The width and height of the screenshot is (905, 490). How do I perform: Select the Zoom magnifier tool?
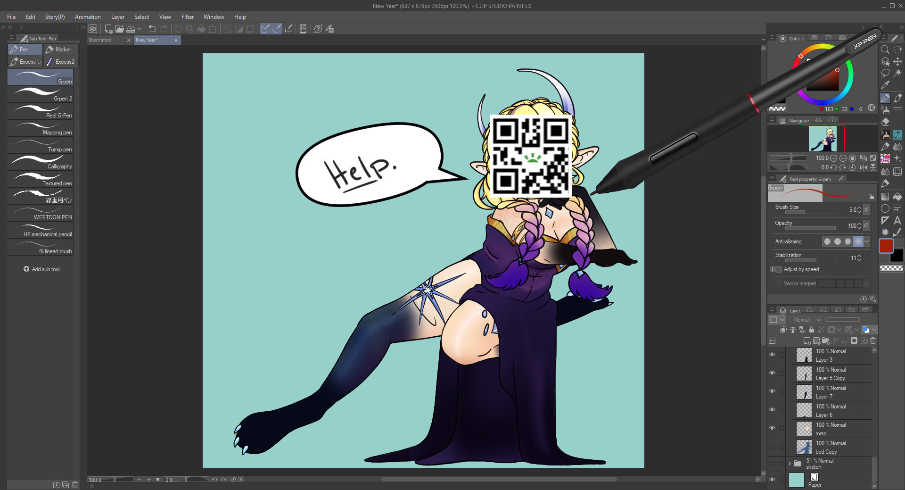[x=885, y=50]
